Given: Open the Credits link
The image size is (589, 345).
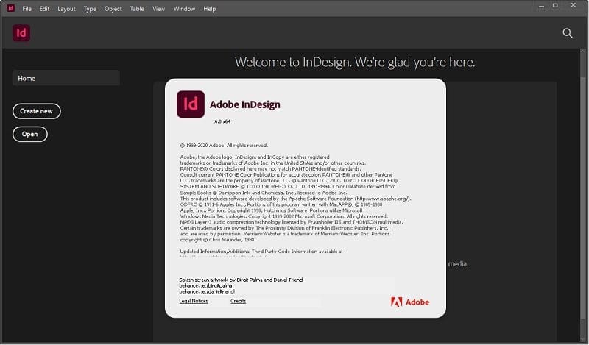Looking at the screenshot, I should pyautogui.click(x=238, y=301).
